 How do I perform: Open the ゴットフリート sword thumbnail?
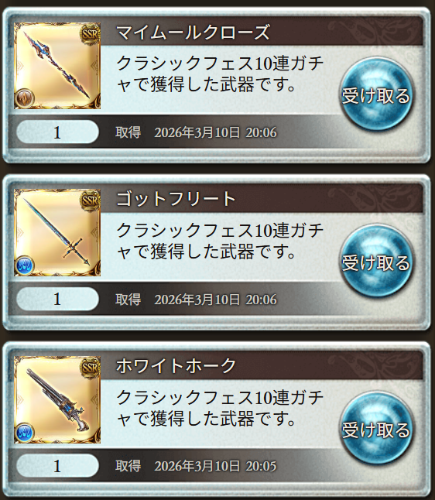tap(57, 233)
